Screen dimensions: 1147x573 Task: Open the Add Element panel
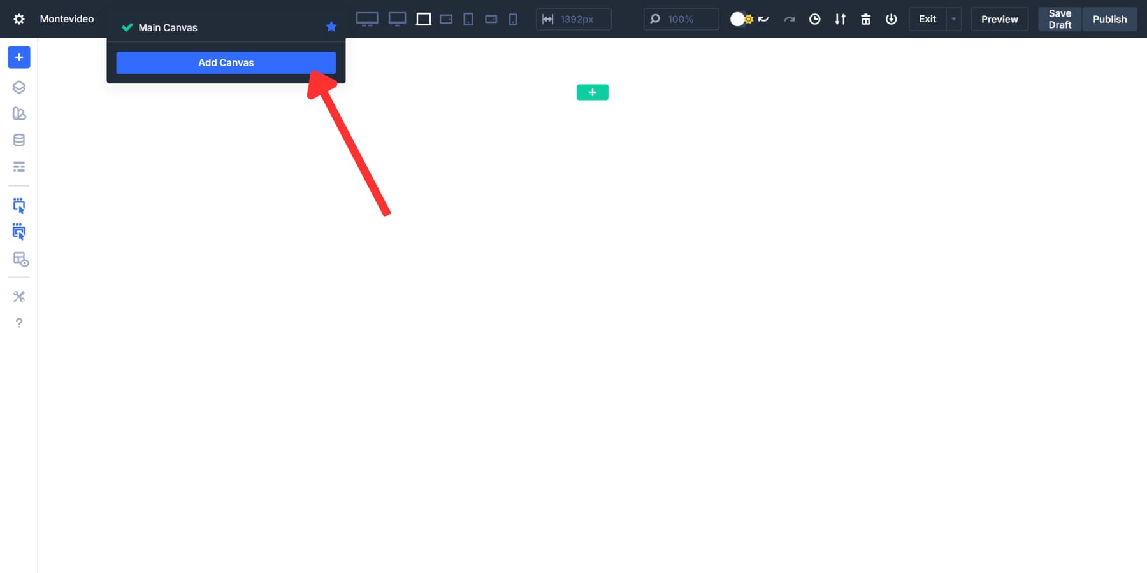pyautogui.click(x=18, y=57)
